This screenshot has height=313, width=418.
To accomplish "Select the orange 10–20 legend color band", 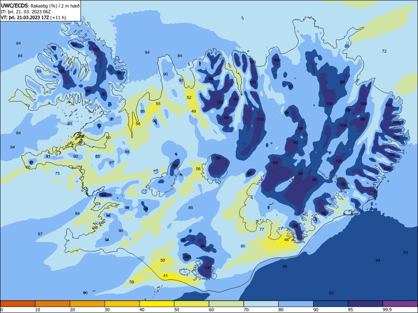I will (53, 304).
